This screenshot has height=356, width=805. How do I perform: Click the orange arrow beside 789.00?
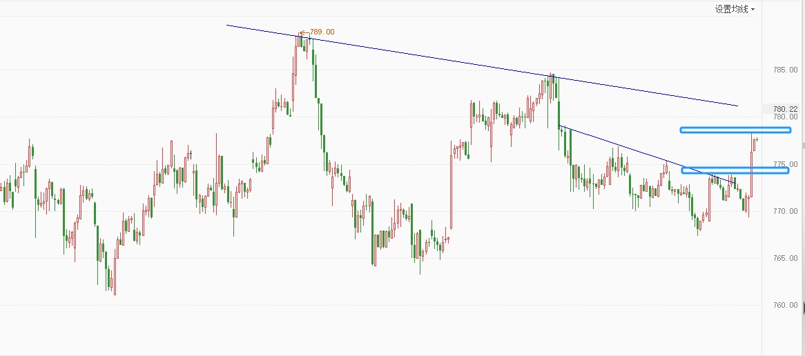[x=304, y=32]
